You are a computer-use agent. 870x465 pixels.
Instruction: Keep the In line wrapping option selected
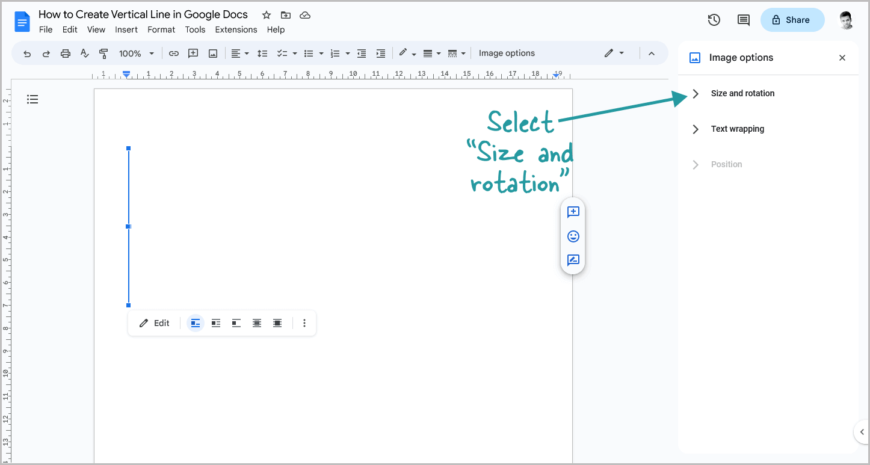pyautogui.click(x=195, y=323)
